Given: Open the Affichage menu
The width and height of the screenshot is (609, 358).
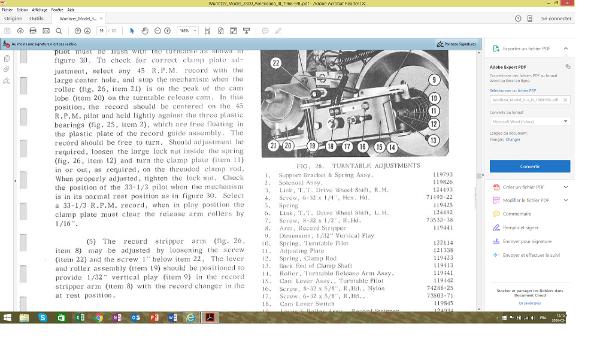Looking at the screenshot, I should tap(40, 10).
